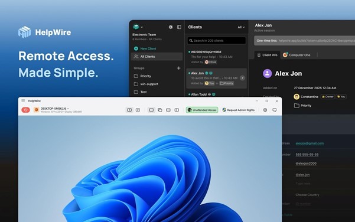Choose single-window view mode icon

[x=151, y=110]
